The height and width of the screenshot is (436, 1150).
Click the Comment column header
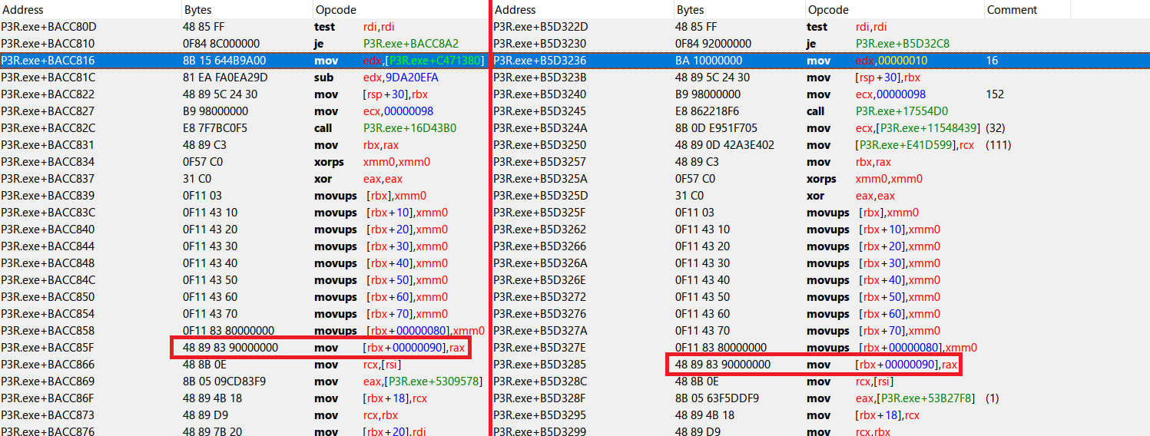pyautogui.click(x=1012, y=10)
